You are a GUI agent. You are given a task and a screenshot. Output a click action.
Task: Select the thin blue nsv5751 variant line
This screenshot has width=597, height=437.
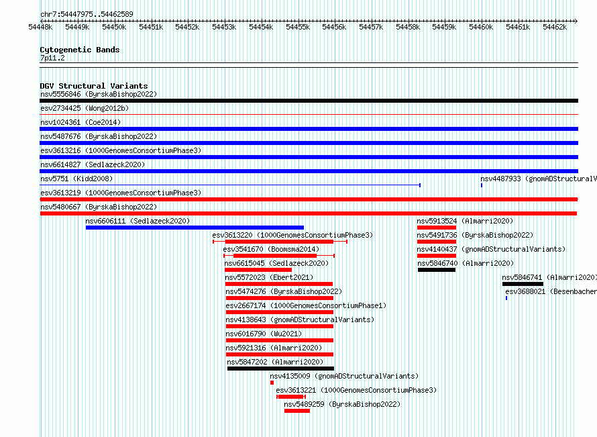[x=230, y=185]
